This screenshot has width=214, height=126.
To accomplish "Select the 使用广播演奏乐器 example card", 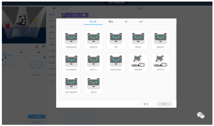I will 71,85.
